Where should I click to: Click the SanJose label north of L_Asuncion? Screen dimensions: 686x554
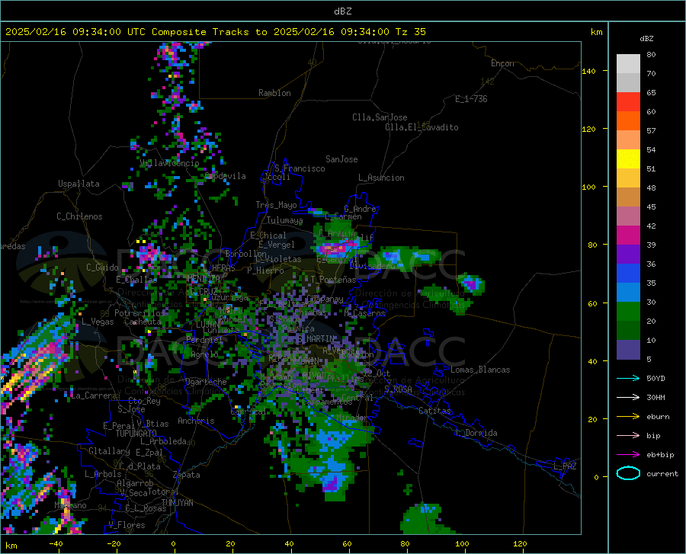pyautogui.click(x=341, y=159)
